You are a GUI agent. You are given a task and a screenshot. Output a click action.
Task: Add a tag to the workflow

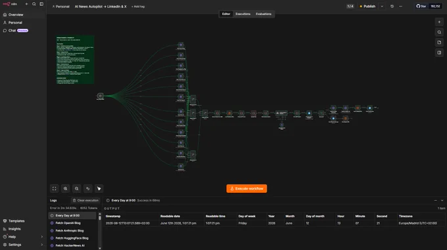click(x=138, y=7)
